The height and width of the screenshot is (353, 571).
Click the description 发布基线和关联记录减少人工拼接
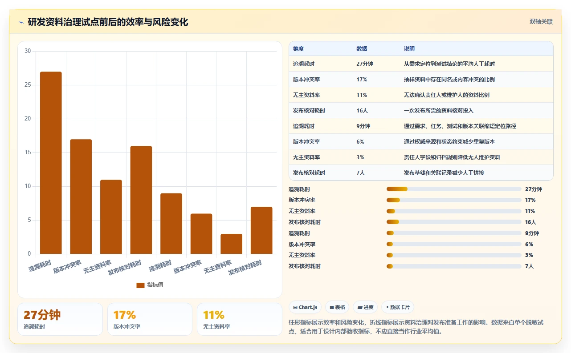[x=444, y=173]
